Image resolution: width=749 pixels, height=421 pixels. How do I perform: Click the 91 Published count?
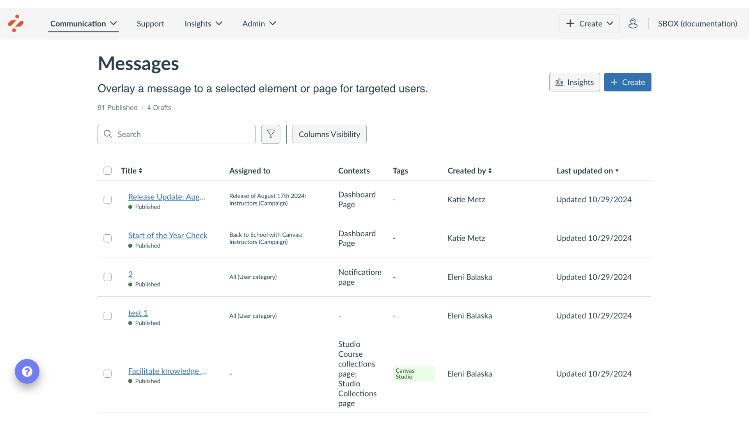pos(117,108)
